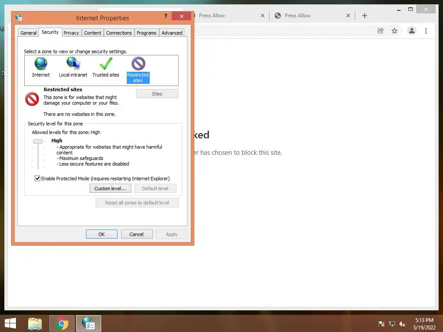Viewport: 443px width, 332px height.
Task: Switch to Chrome on the taskbar
Action: [62, 323]
